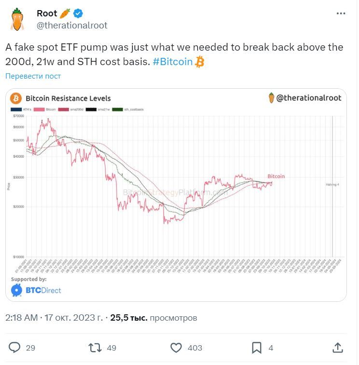The image size is (359, 365).
Task: Click the BTCDirect sponsor logo
Action: click(x=36, y=290)
